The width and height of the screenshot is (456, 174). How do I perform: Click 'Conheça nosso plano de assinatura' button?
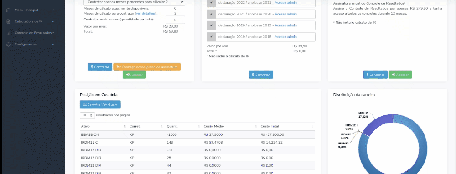pos(147,67)
